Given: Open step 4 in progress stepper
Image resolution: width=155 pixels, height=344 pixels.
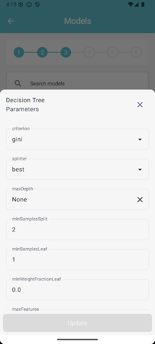Looking at the screenshot, I should click(x=89, y=52).
